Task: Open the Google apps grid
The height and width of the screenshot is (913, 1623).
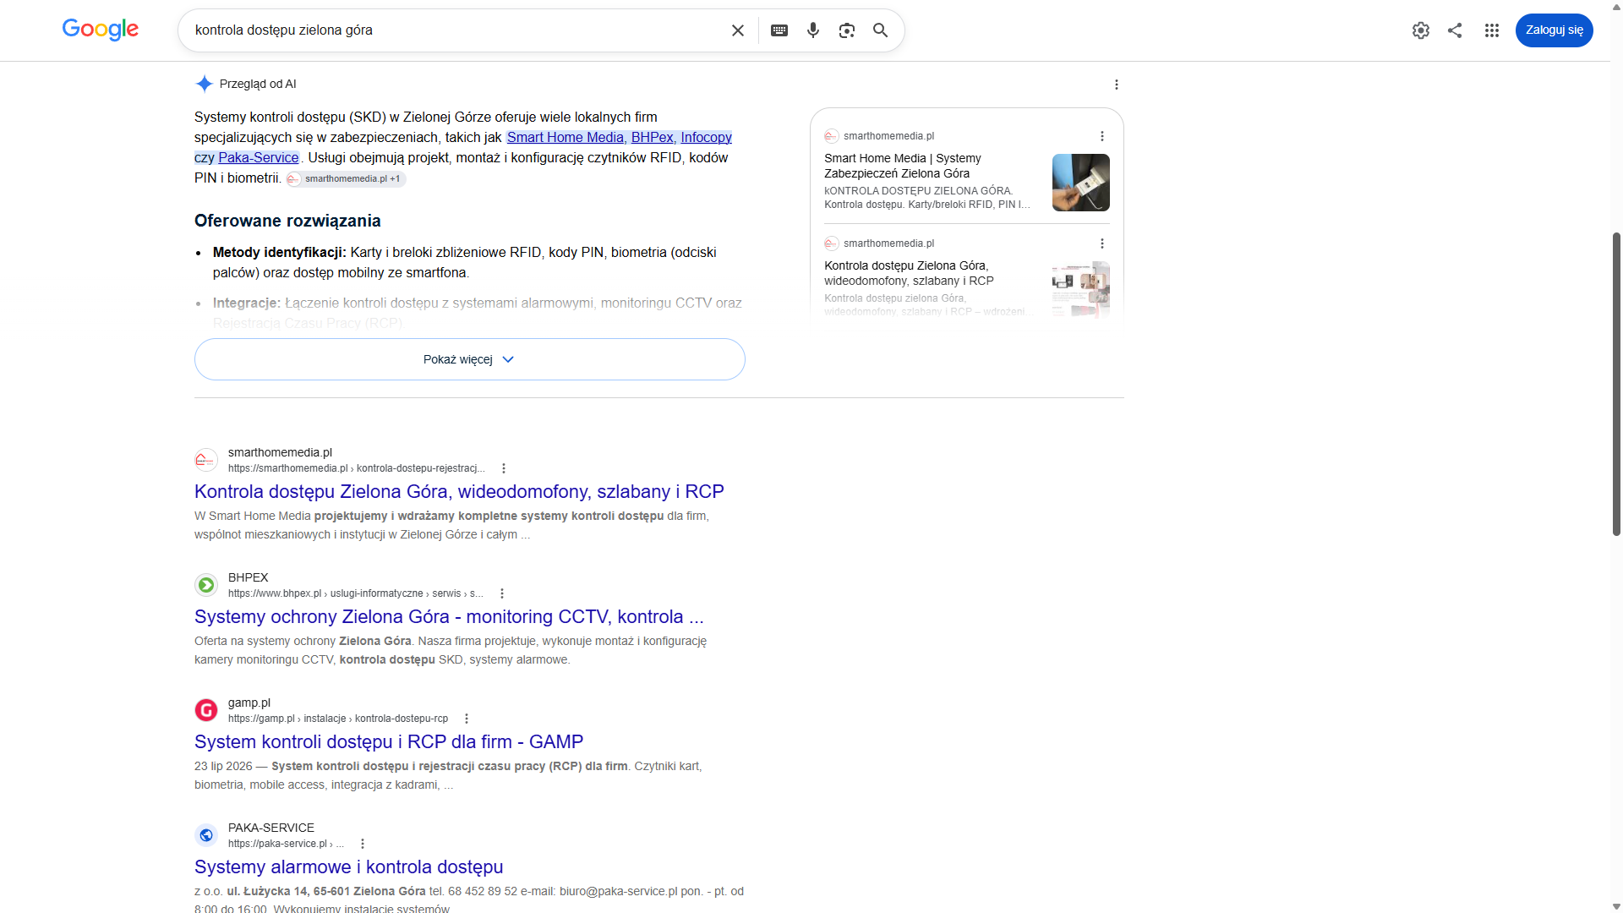Action: pyautogui.click(x=1492, y=30)
